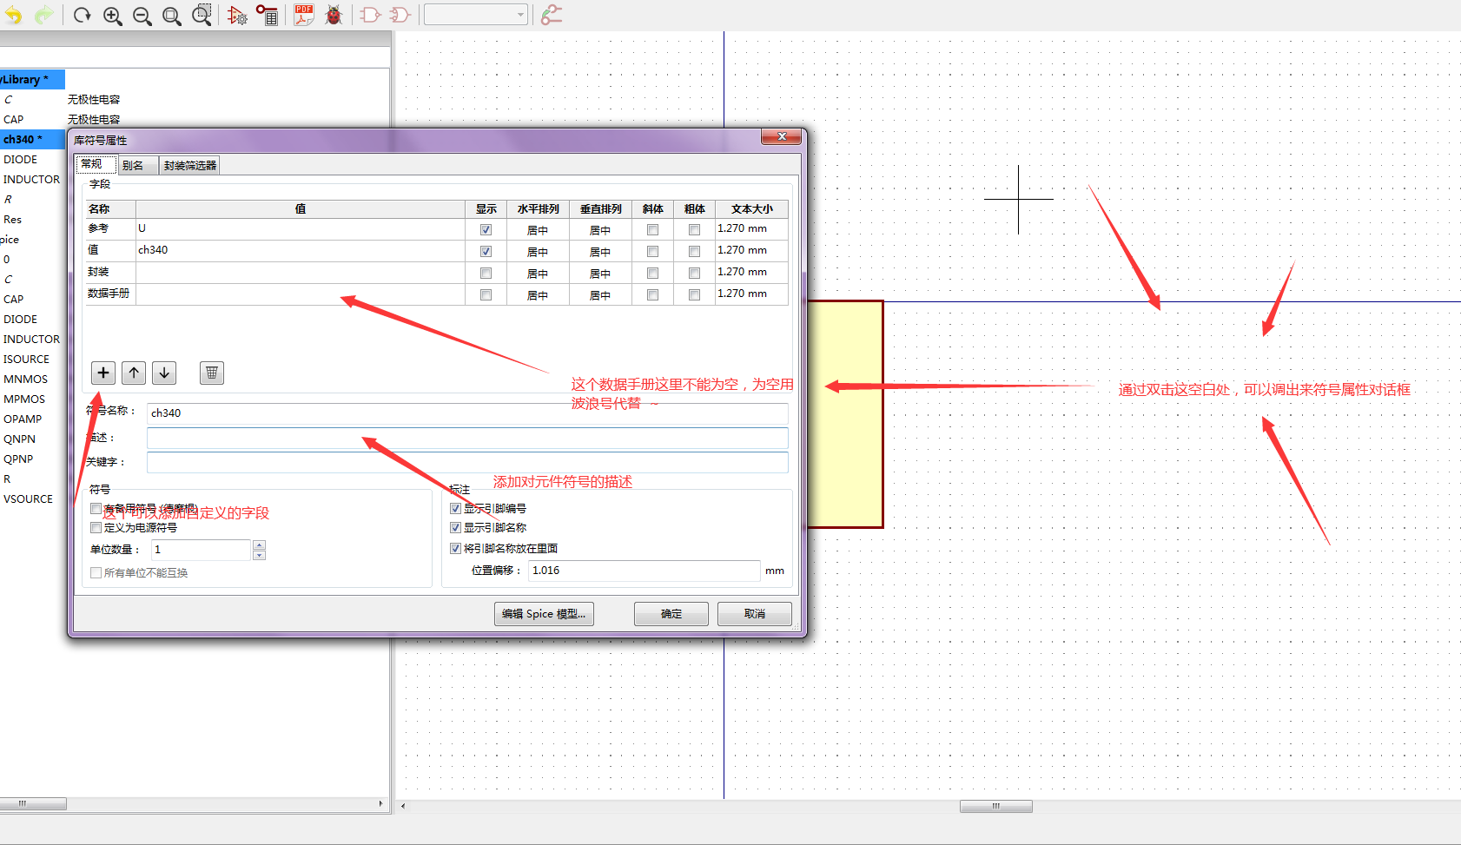Select normal De Morgan body style
Viewport: 1461px width, 845px height.
(370, 15)
